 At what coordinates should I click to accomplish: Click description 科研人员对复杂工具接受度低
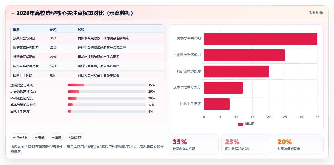[98, 75]
